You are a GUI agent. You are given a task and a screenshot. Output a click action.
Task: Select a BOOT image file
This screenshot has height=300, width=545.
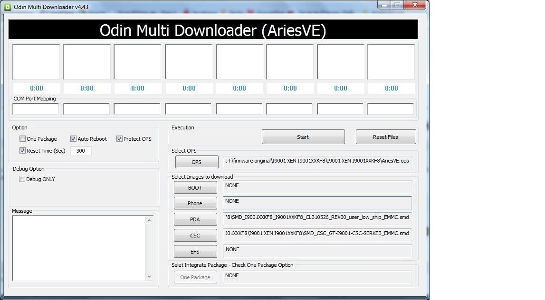(x=195, y=188)
